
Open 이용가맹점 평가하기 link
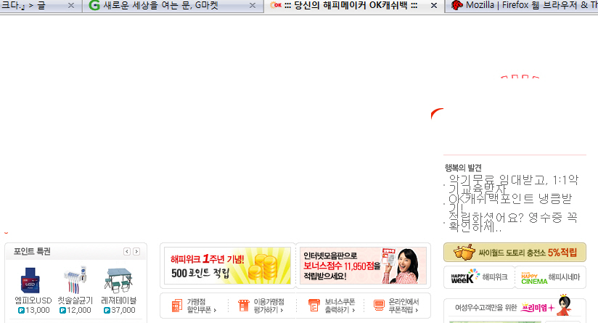coord(269,306)
